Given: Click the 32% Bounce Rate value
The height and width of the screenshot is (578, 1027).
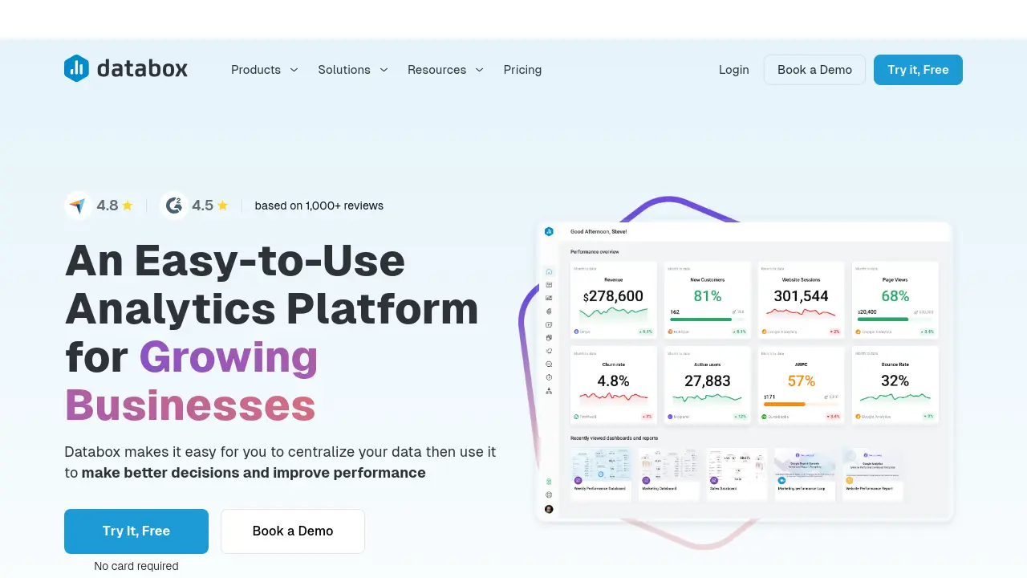Looking at the screenshot, I should pos(895,381).
